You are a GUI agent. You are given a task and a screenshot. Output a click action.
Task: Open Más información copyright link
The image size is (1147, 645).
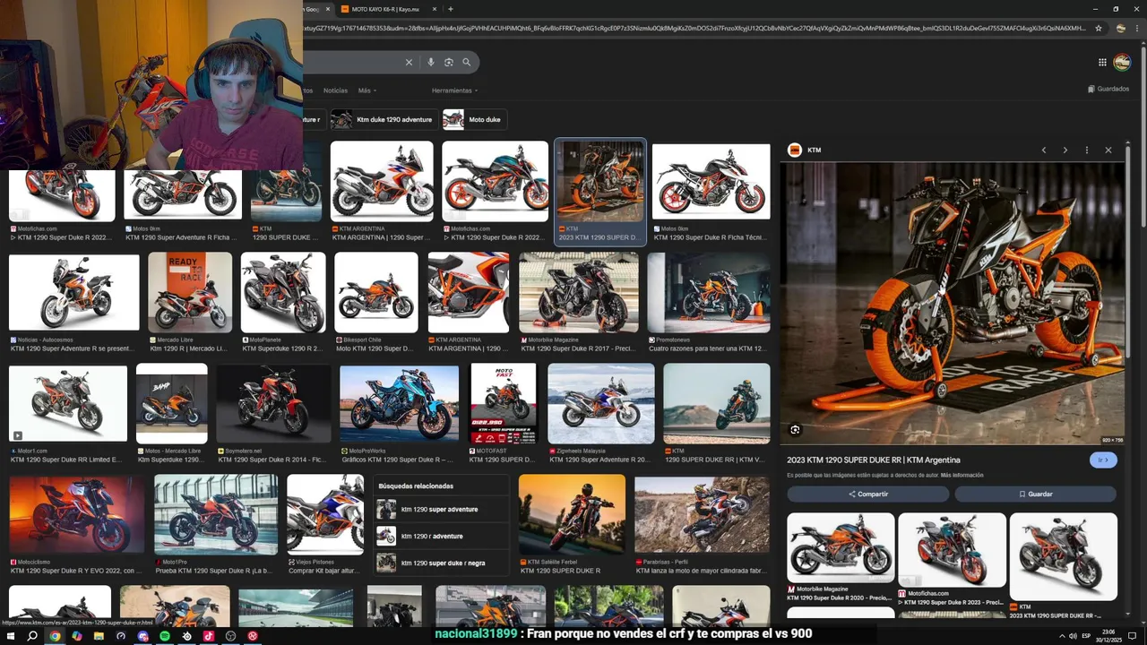click(963, 475)
